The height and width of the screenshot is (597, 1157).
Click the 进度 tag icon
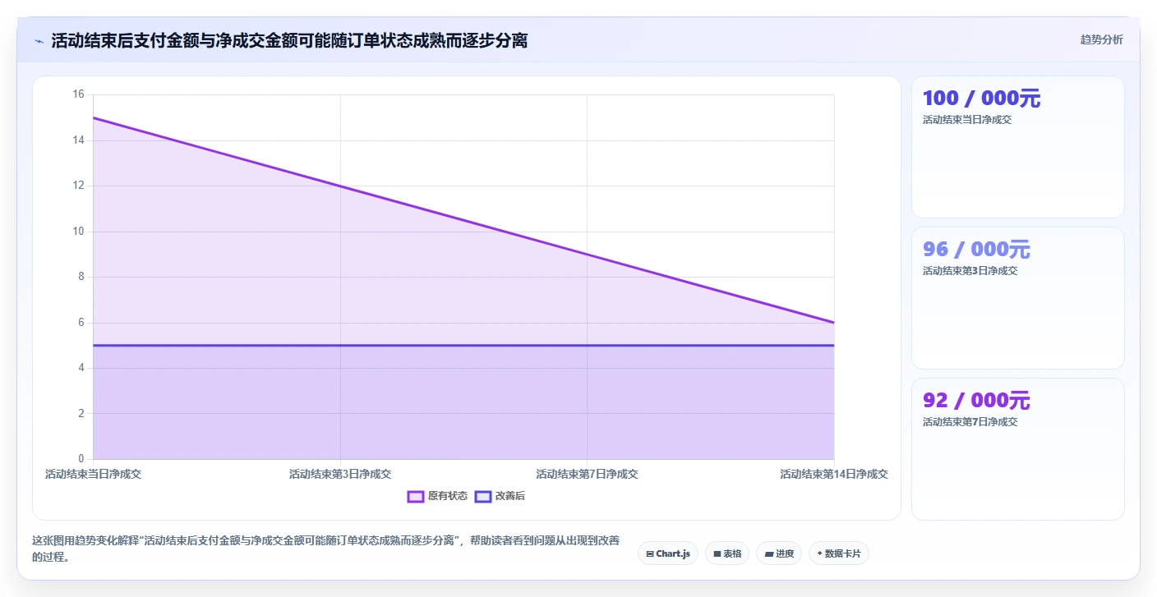pos(768,554)
